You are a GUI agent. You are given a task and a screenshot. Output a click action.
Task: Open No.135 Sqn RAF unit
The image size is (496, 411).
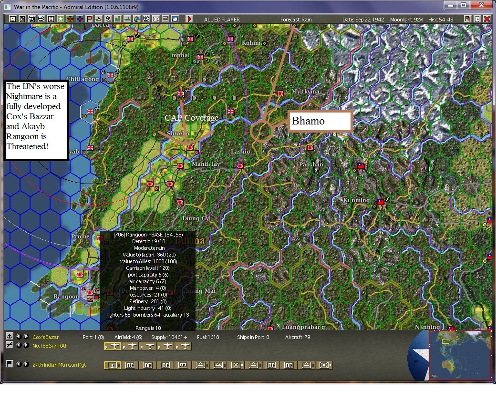[50, 346]
